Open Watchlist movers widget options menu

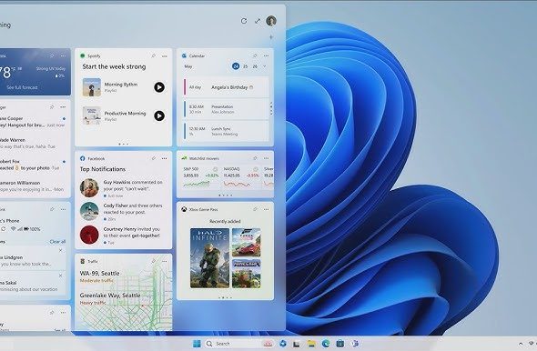267,158
